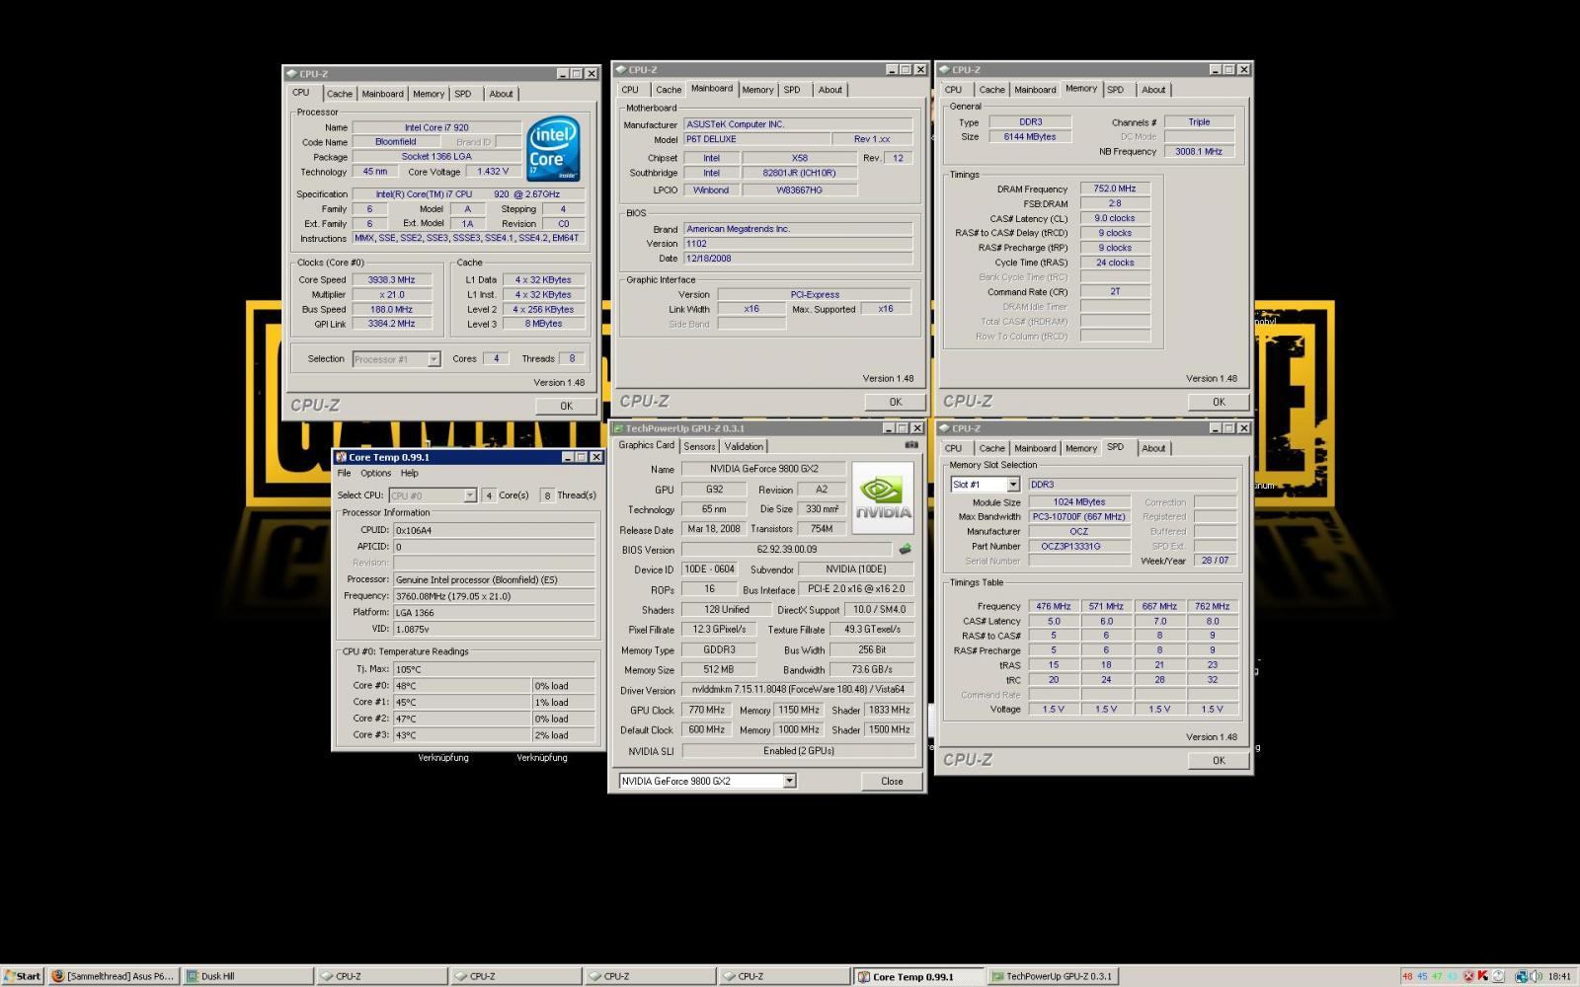This screenshot has height=987, width=1580.
Task: Open the Cache tab in the CPU-Z processor window
Action: pos(340,94)
